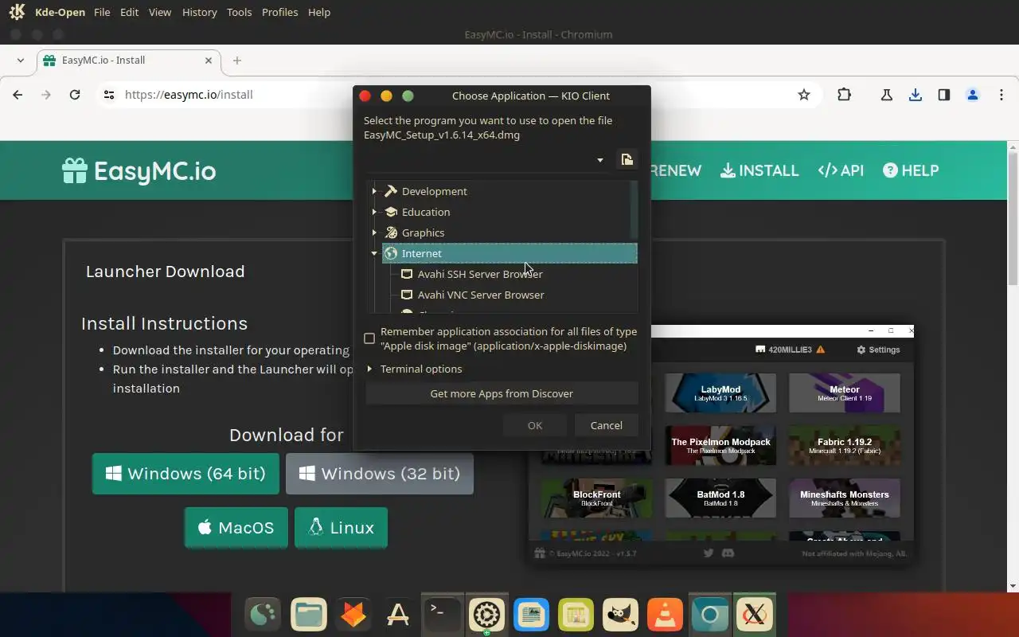Image resolution: width=1019 pixels, height=637 pixels.
Task: Open Chrome Labs flask icon
Action: (x=887, y=95)
